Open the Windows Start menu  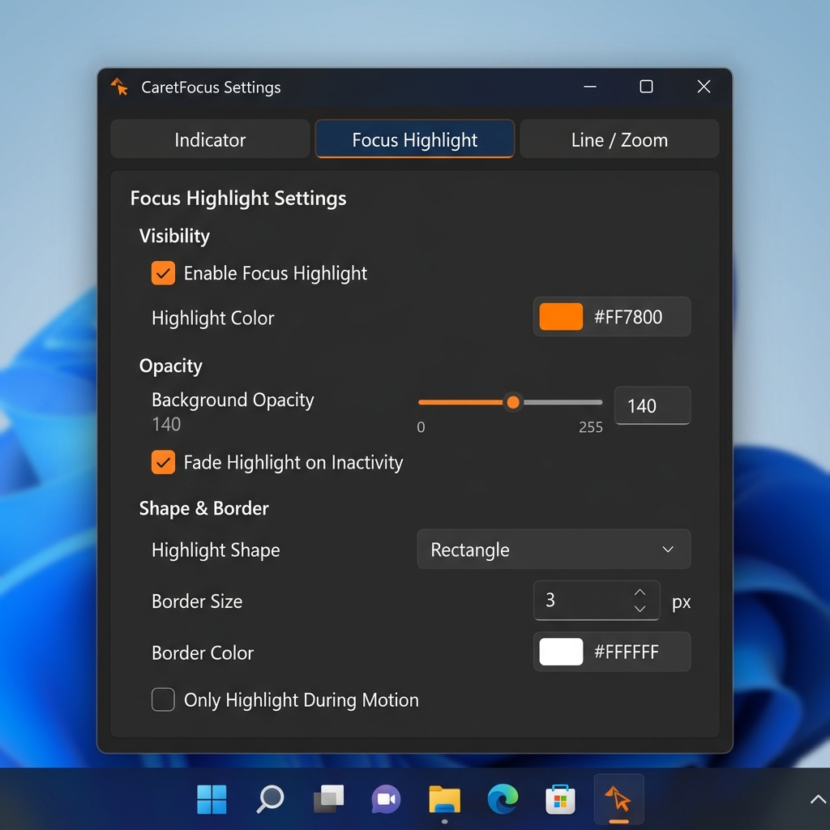pos(212,798)
